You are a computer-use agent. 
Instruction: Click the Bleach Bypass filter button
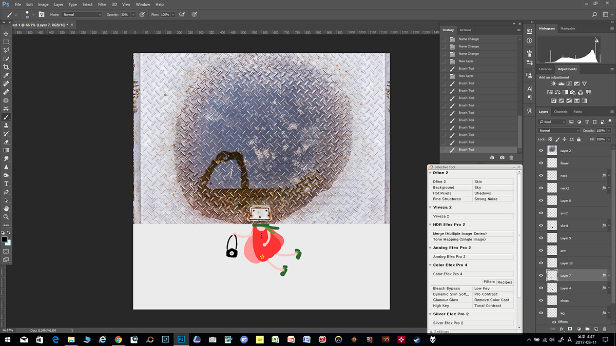click(x=451, y=289)
